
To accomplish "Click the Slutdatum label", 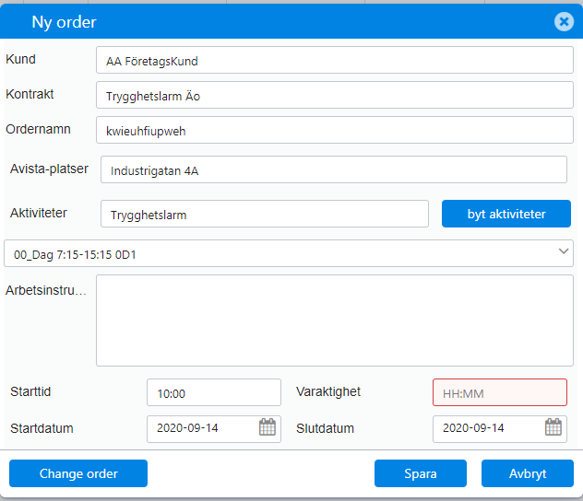I will coord(325,428).
